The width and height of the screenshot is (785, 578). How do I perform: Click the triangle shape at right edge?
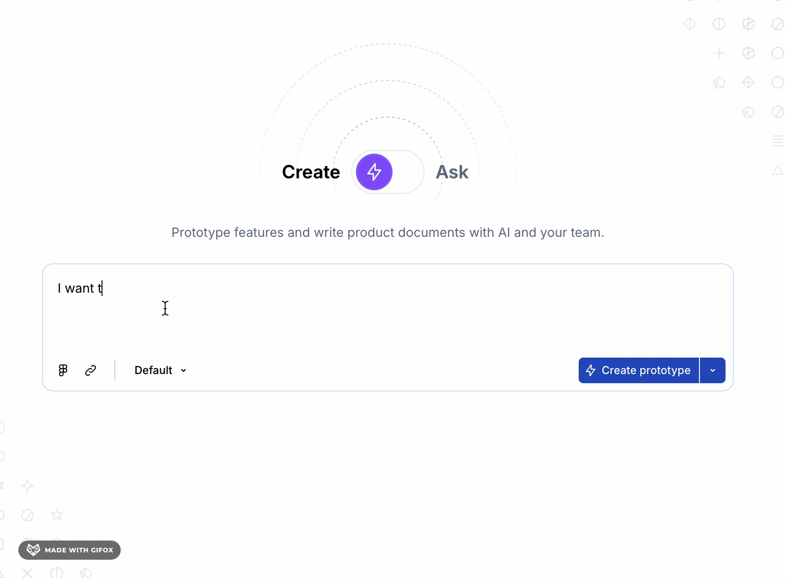778,171
